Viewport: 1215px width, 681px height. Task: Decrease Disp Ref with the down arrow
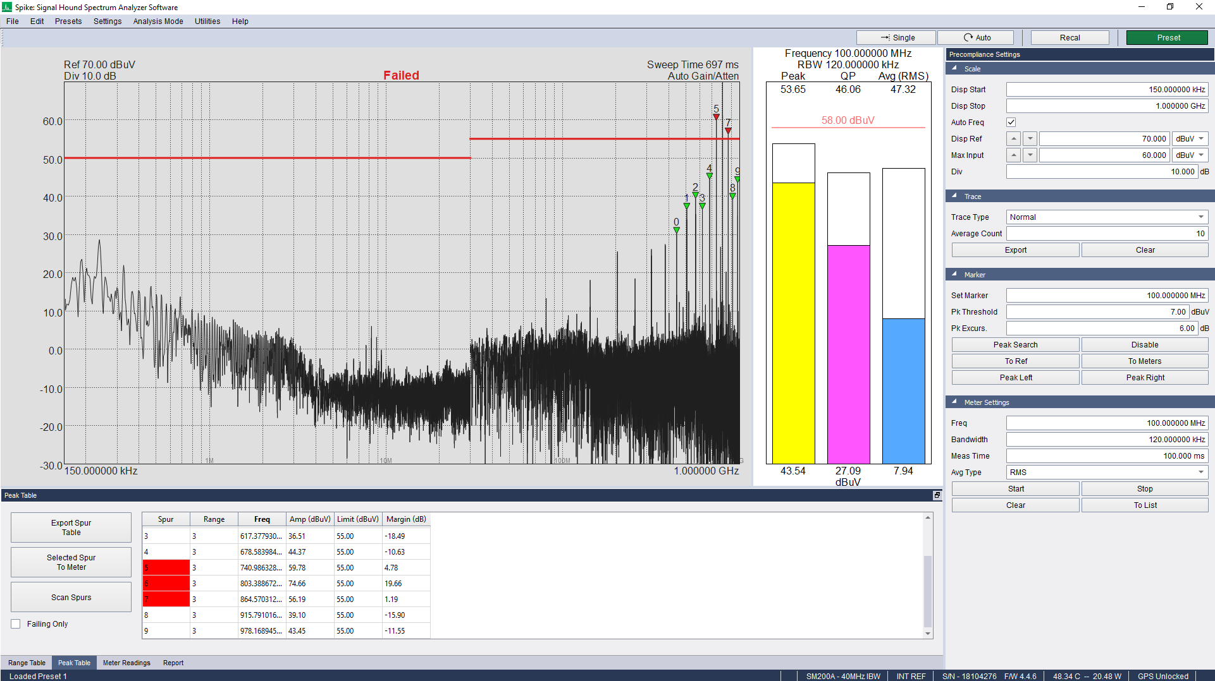(1030, 139)
